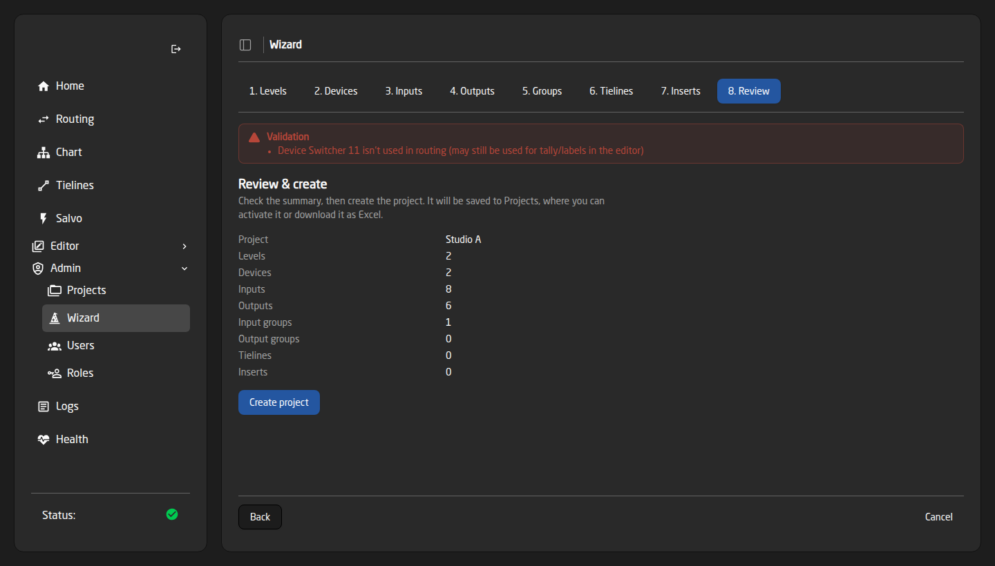995x566 pixels.
Task: Click the Devices summary row label
Action: pos(255,273)
